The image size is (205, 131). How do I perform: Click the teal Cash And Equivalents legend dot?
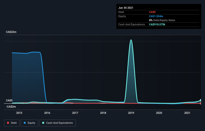point(43,123)
